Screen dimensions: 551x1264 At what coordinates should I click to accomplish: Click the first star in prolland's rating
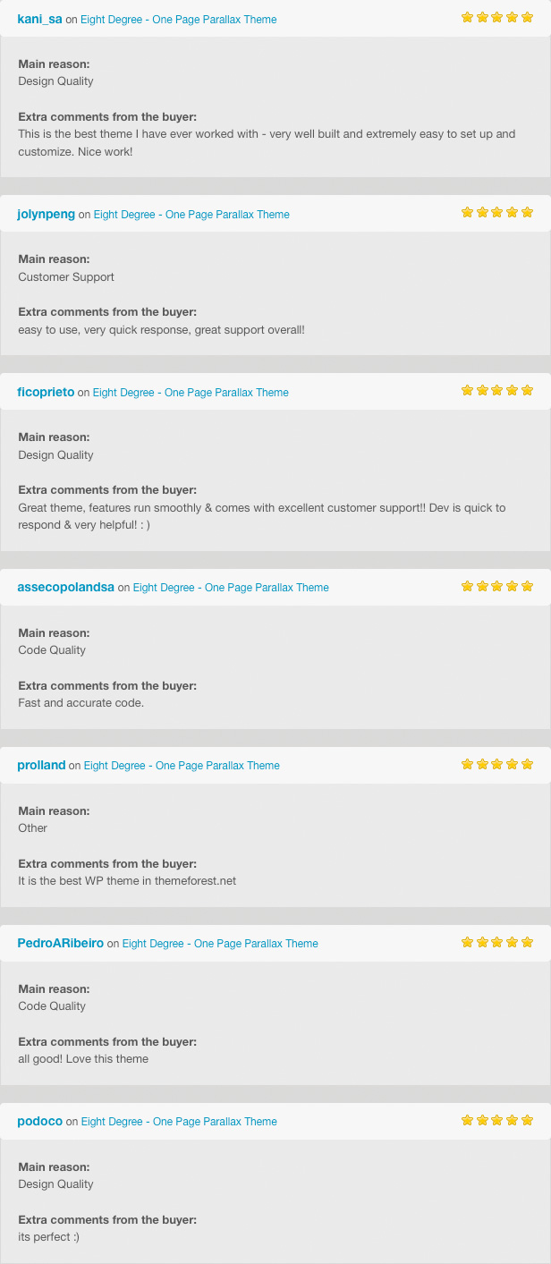tap(467, 764)
